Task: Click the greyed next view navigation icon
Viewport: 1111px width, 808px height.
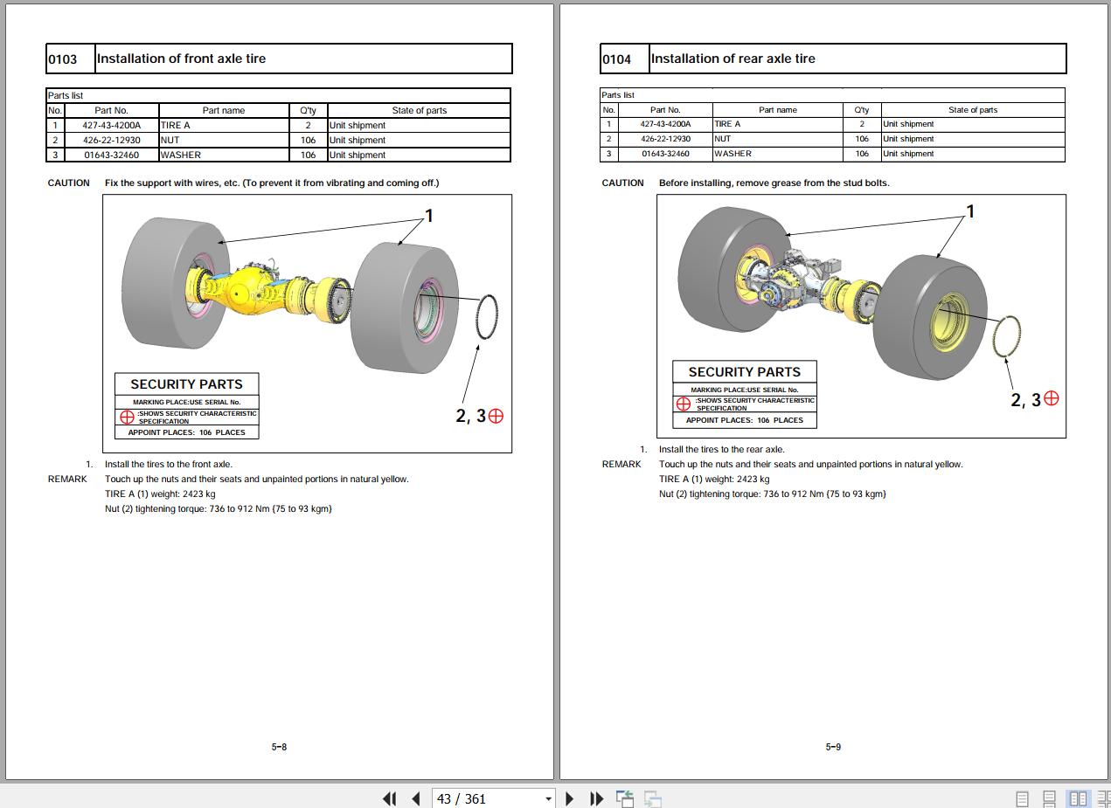Action: (652, 798)
